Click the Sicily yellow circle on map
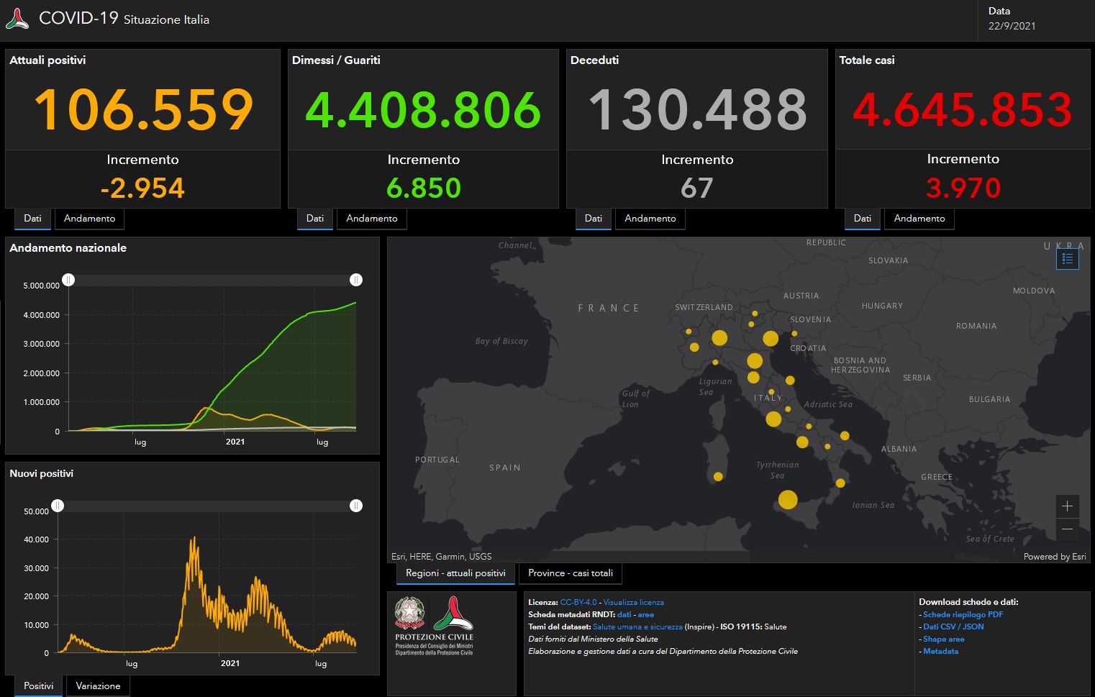Image resolution: width=1095 pixels, height=697 pixels. 788,499
